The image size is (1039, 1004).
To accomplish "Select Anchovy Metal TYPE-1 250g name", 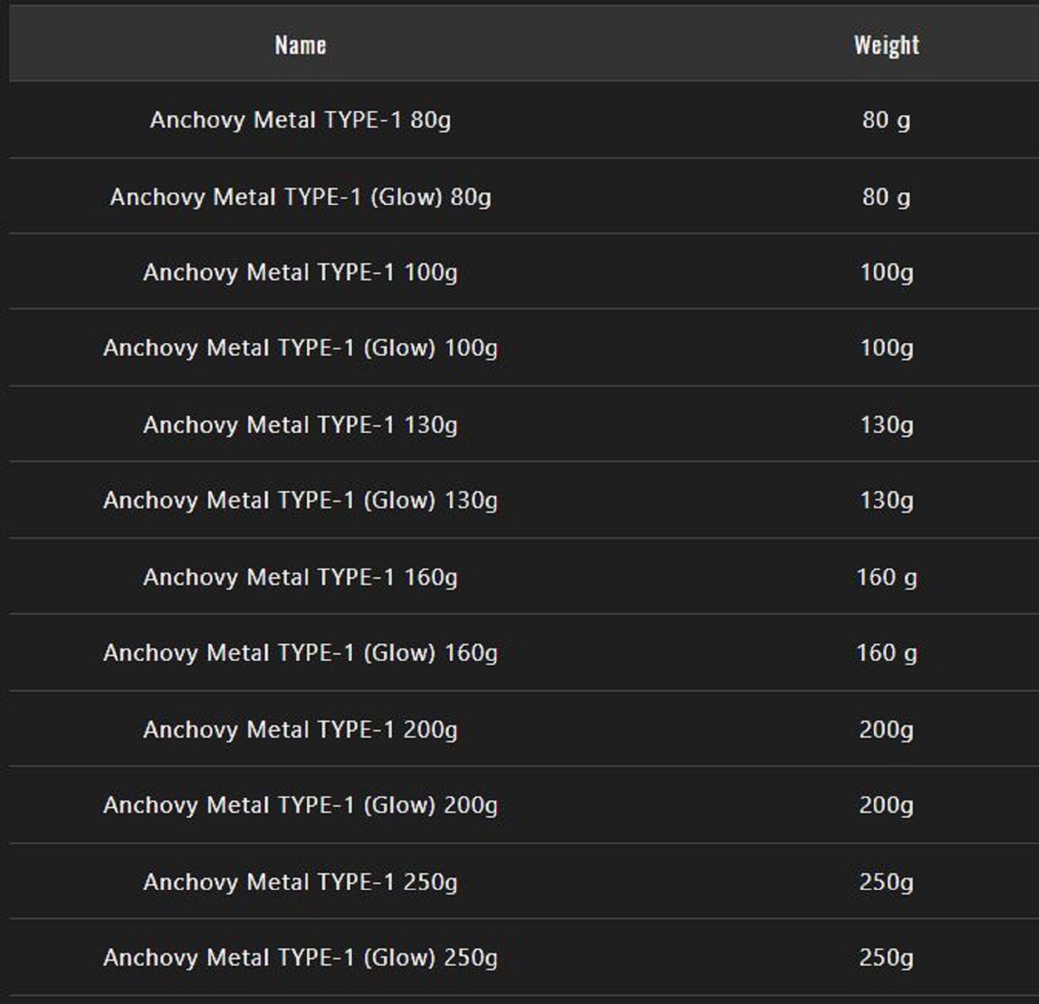I will (x=300, y=882).
